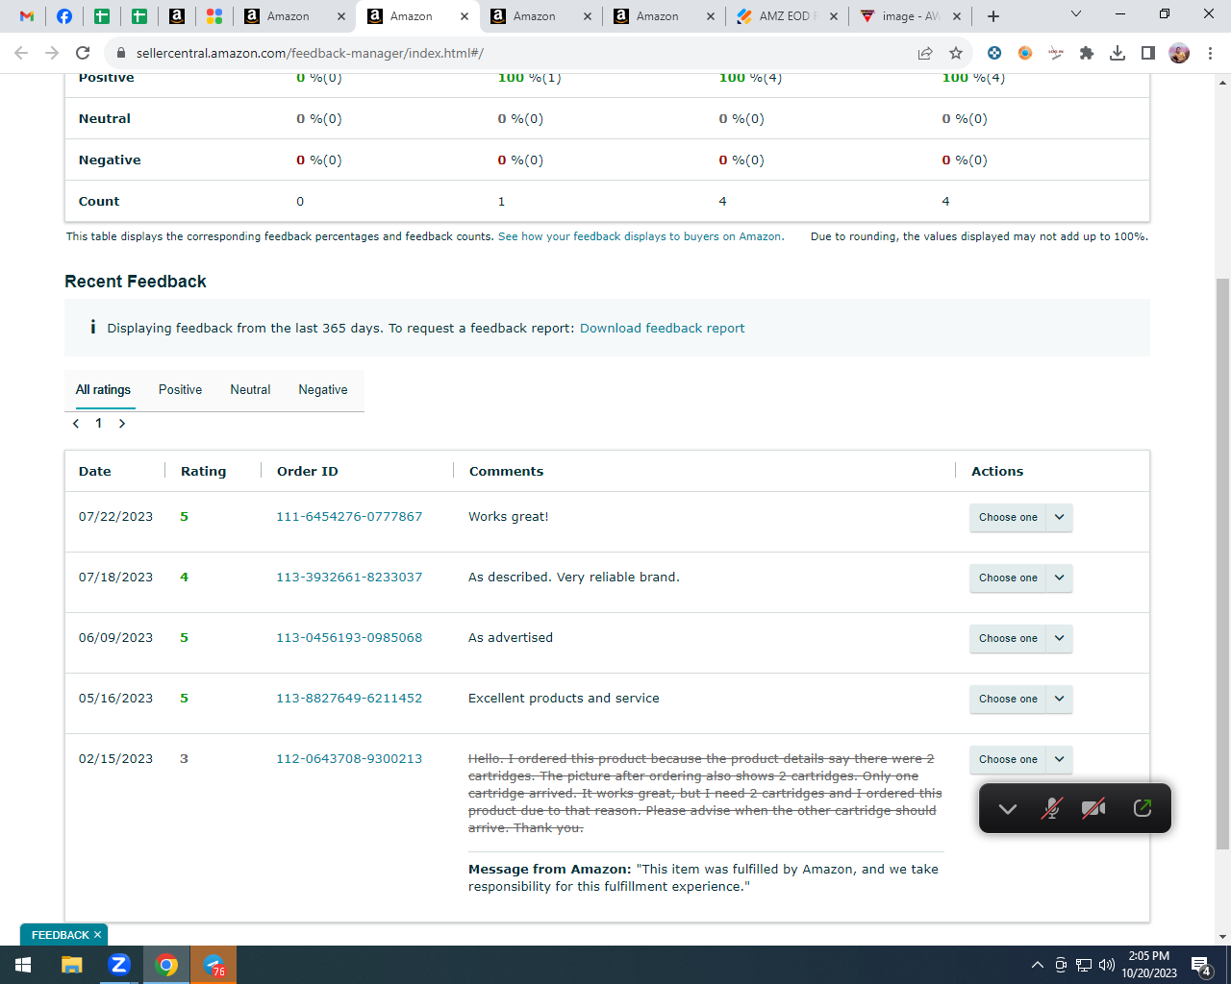1231x984 pixels.
Task: Open notification center with 4 notifications
Action: (x=1200, y=965)
